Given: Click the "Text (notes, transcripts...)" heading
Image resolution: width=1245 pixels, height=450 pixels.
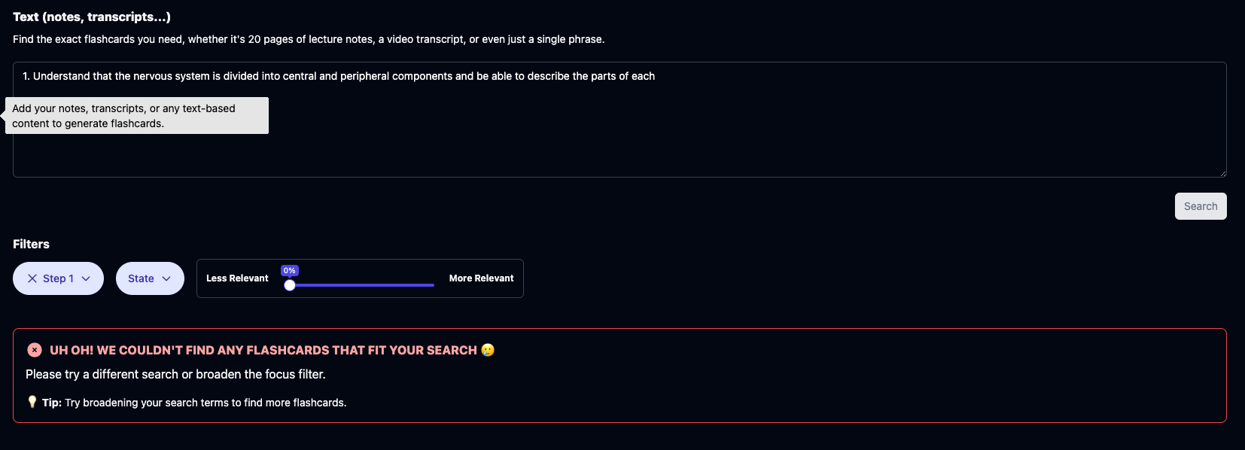Looking at the screenshot, I should (92, 17).
